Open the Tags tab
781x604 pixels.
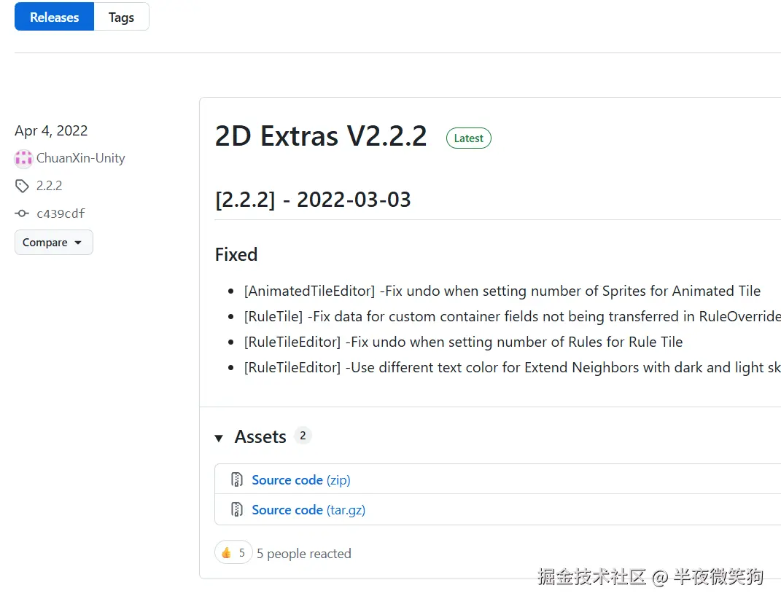click(x=121, y=17)
